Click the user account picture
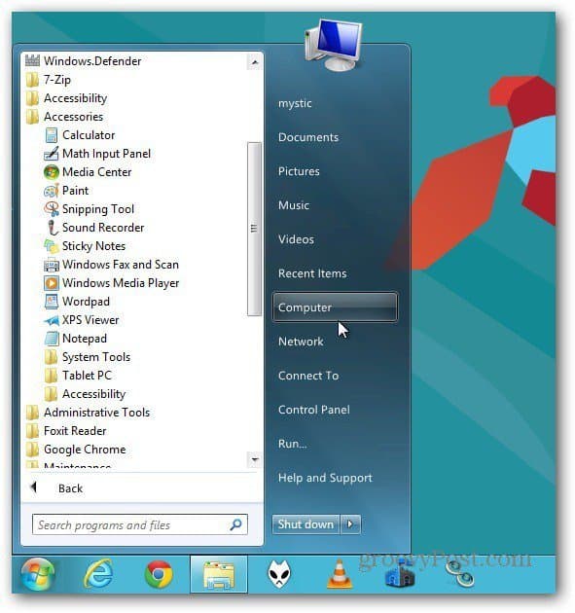575x613 pixels. 334,45
